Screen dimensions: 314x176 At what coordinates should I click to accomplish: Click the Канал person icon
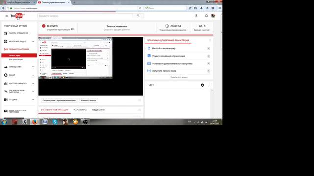click(x=6, y=75)
